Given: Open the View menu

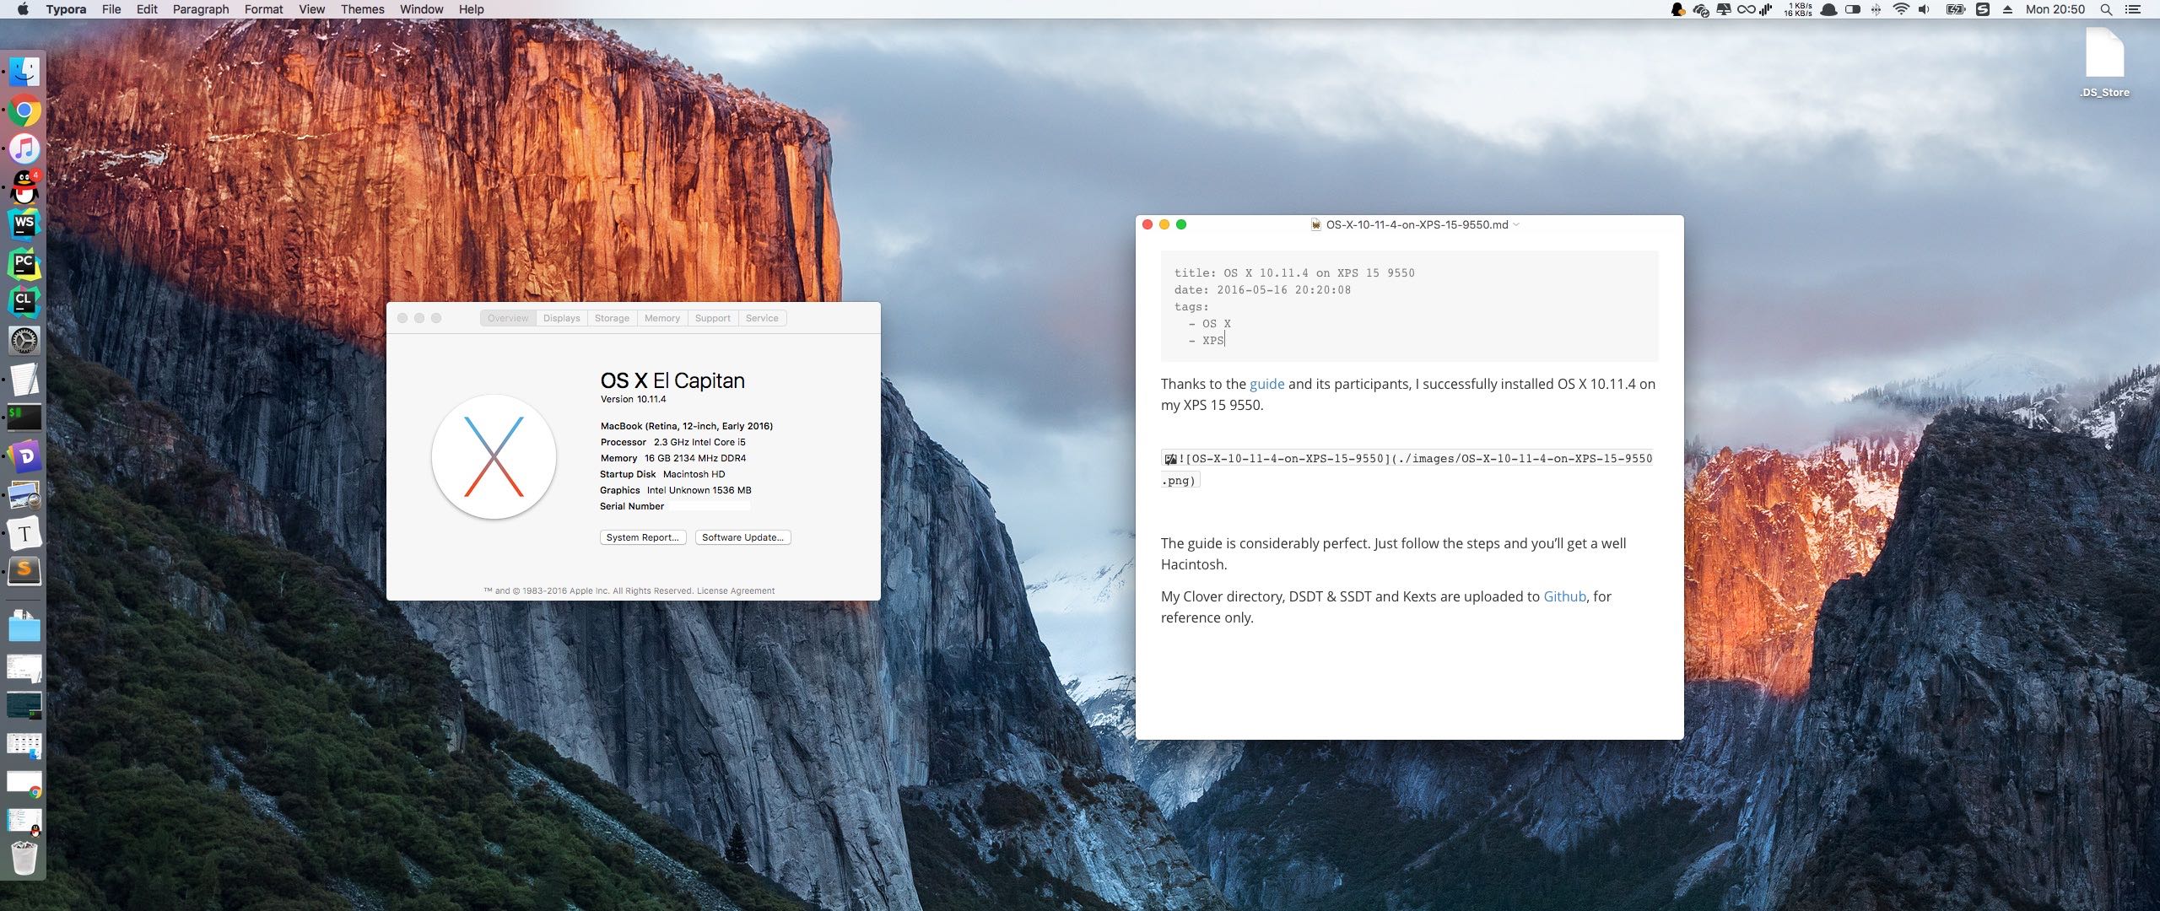Looking at the screenshot, I should (x=311, y=9).
